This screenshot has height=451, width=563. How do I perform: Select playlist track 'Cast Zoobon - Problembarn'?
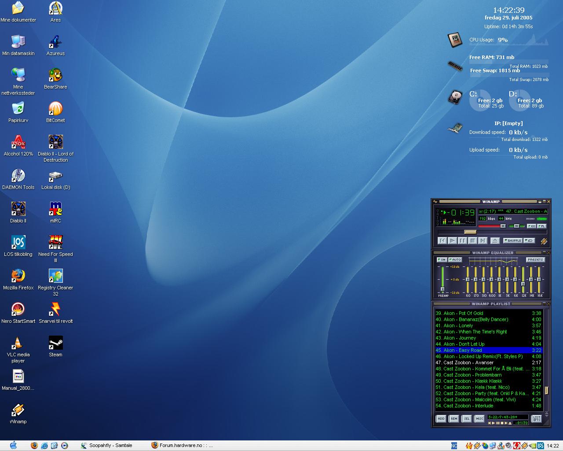pos(488,375)
